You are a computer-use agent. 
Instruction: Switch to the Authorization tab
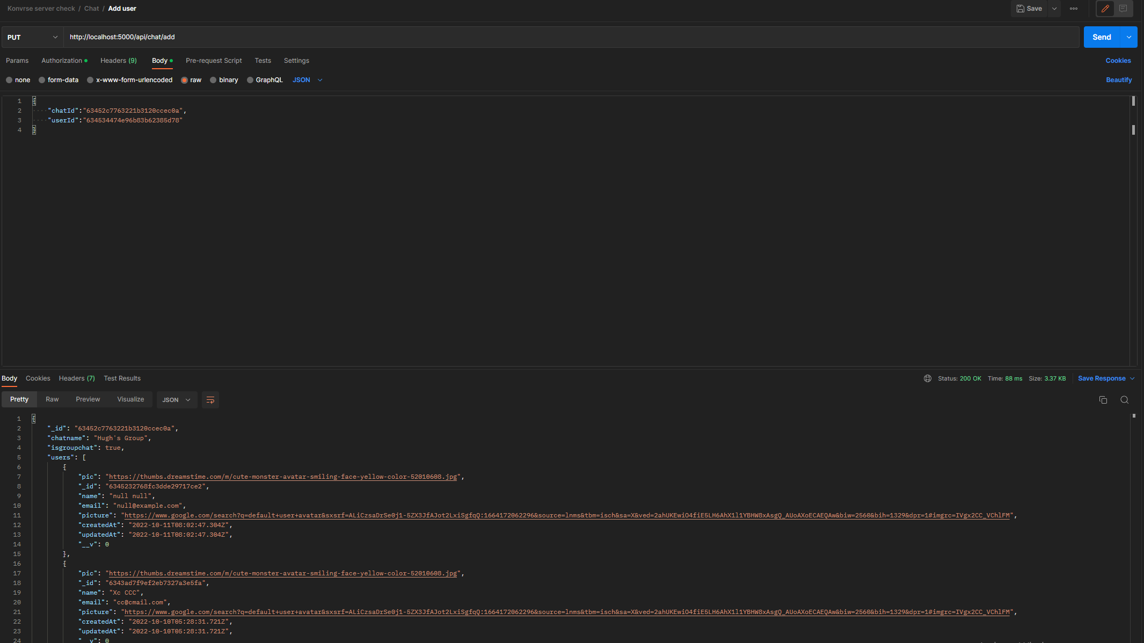click(64, 61)
